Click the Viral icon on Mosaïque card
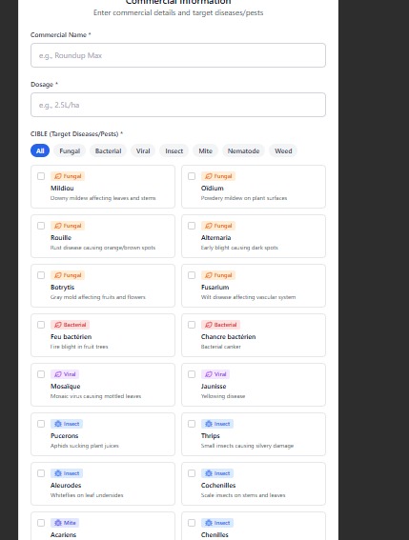Screen dimensions: 409x540 [58, 374]
